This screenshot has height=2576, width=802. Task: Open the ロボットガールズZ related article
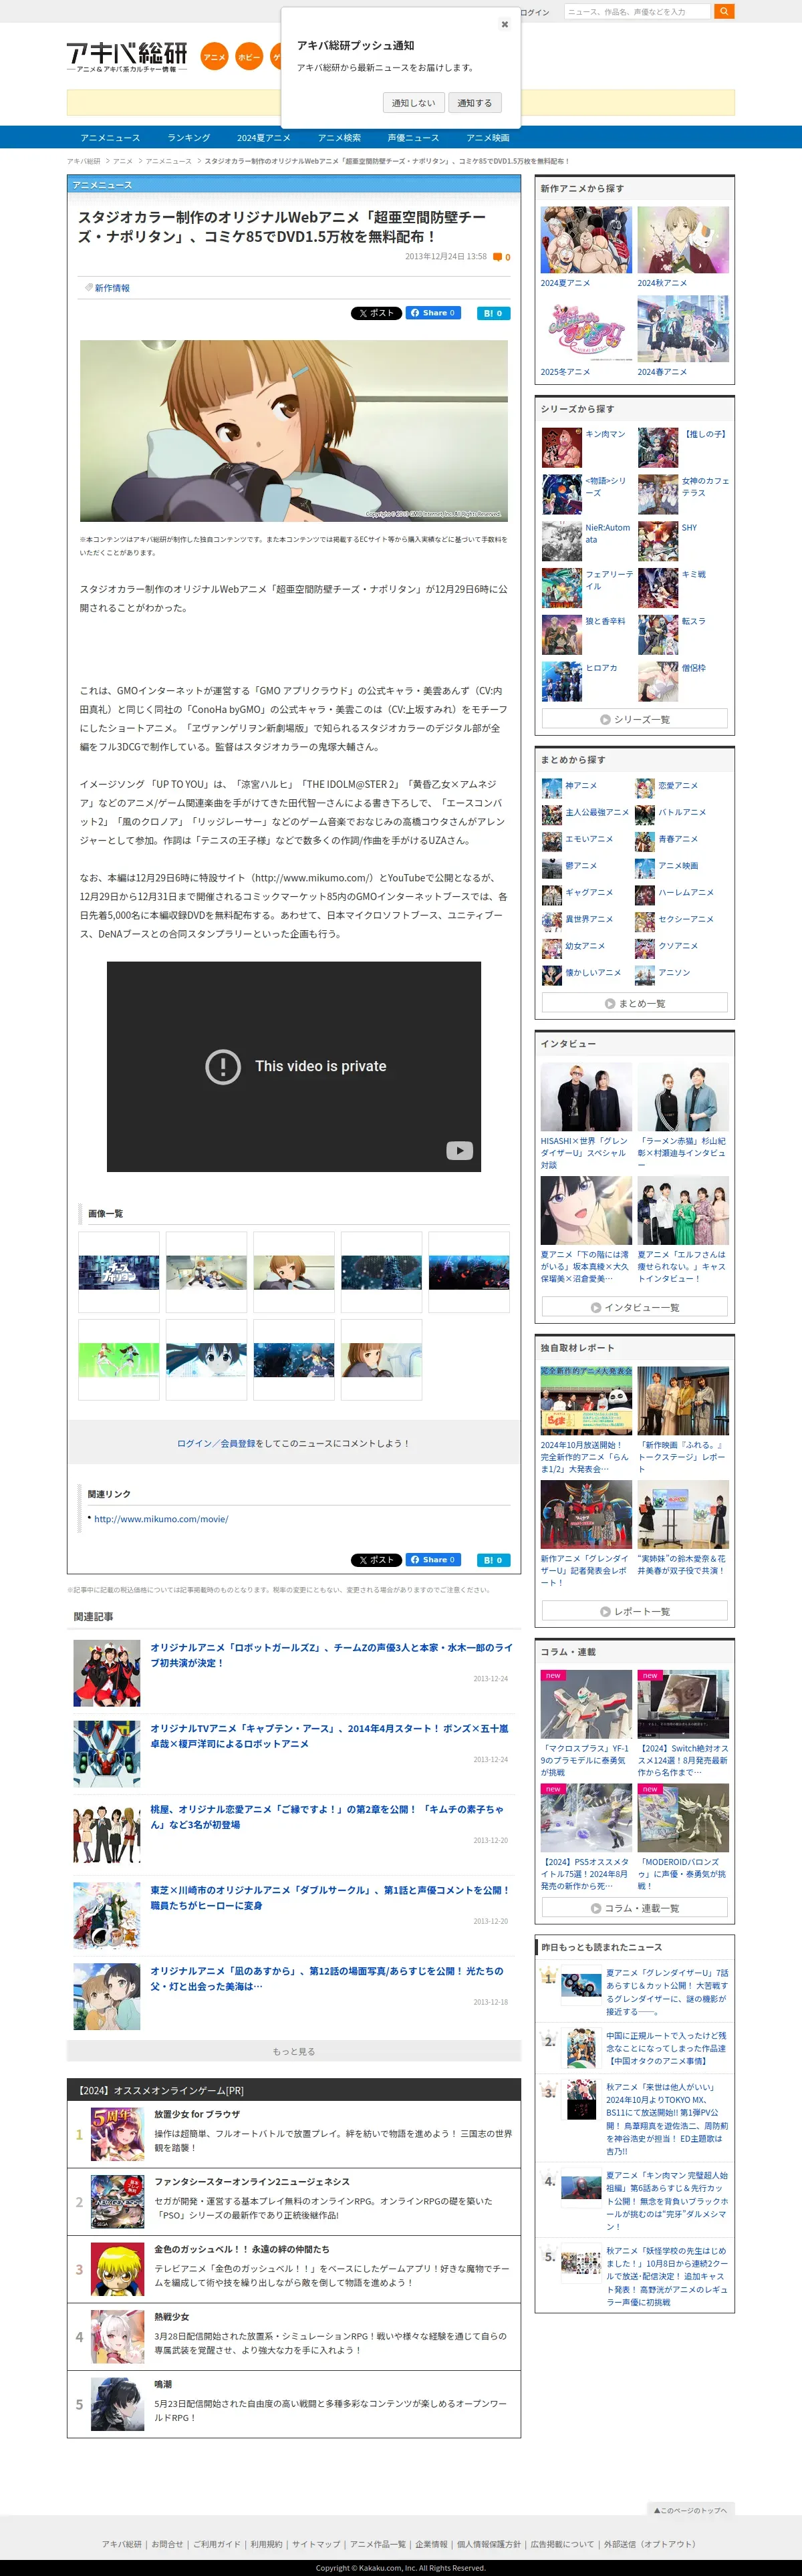(331, 1655)
